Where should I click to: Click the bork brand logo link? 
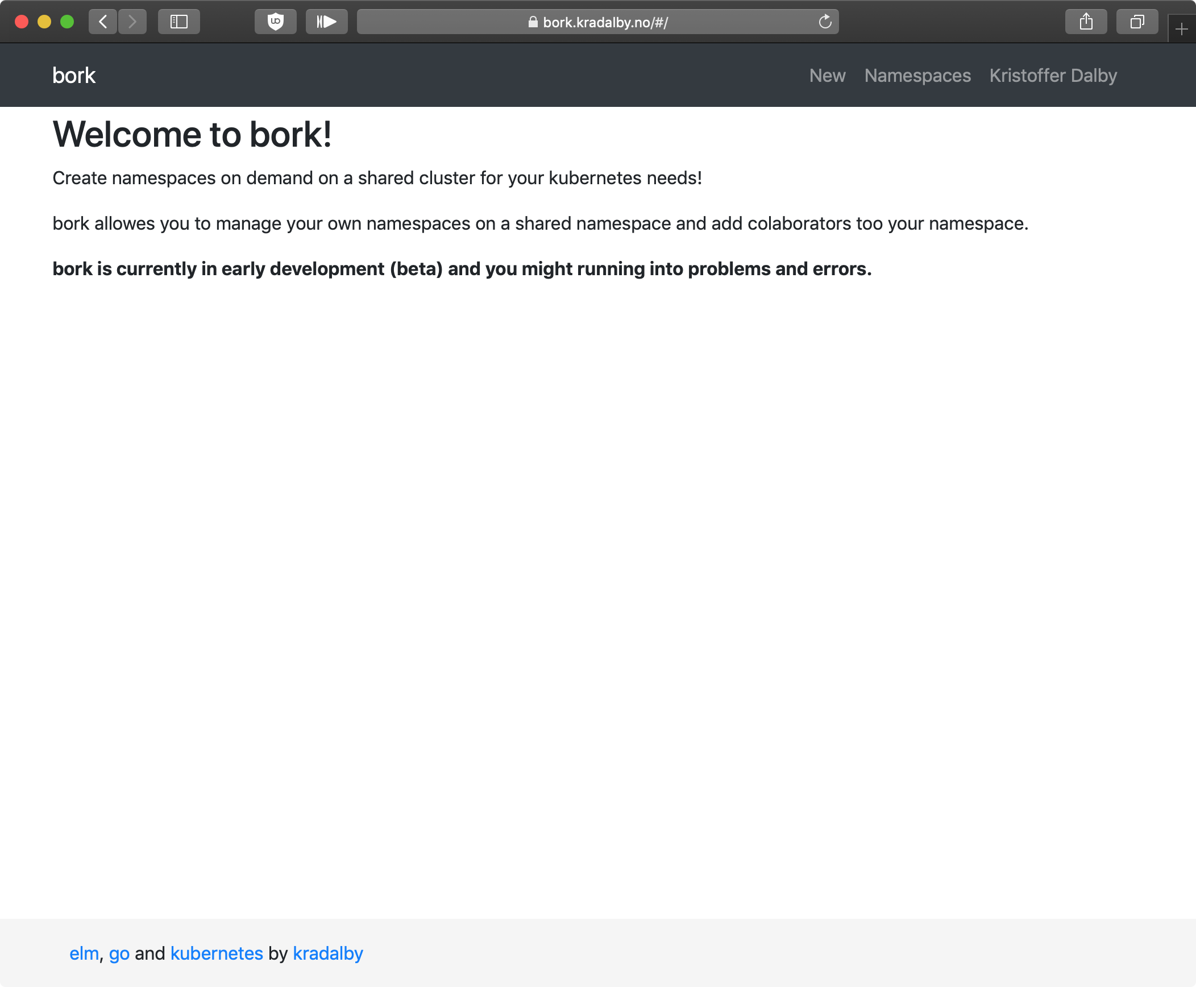point(74,76)
